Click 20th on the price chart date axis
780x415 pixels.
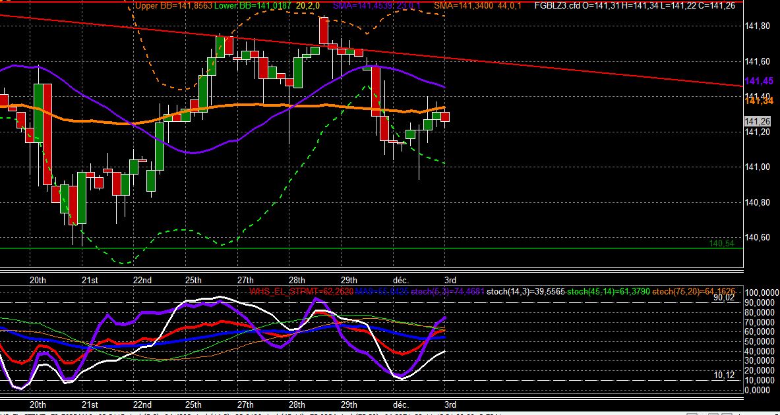(38, 281)
